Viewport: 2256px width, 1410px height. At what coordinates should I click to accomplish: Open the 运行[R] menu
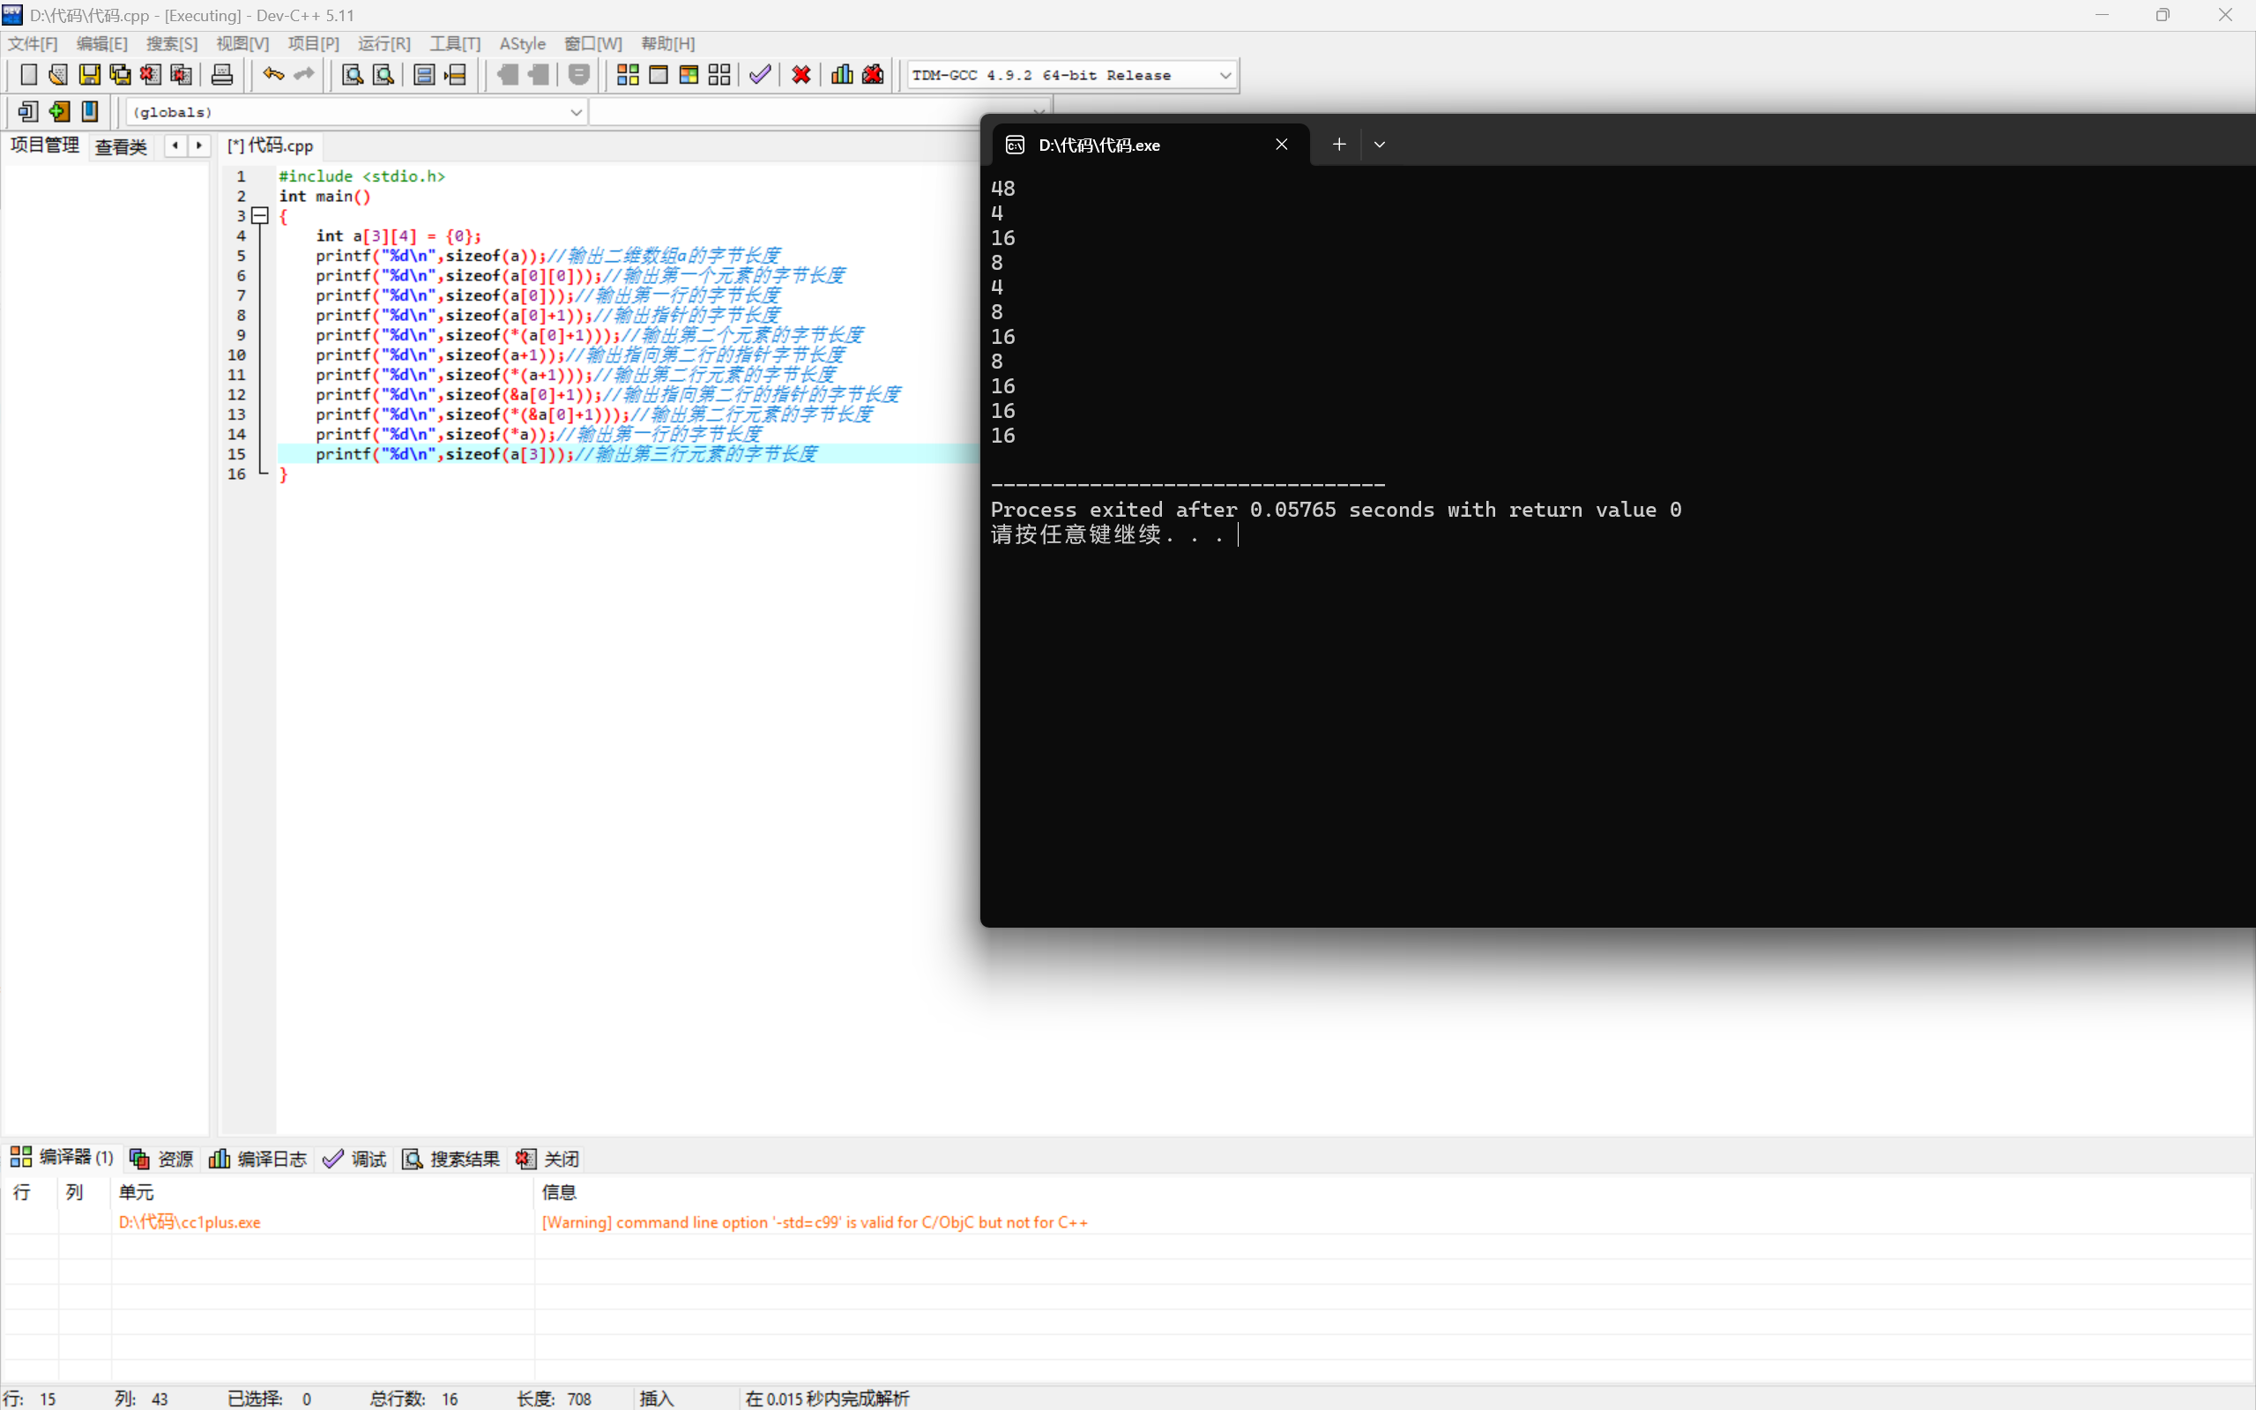(x=383, y=44)
